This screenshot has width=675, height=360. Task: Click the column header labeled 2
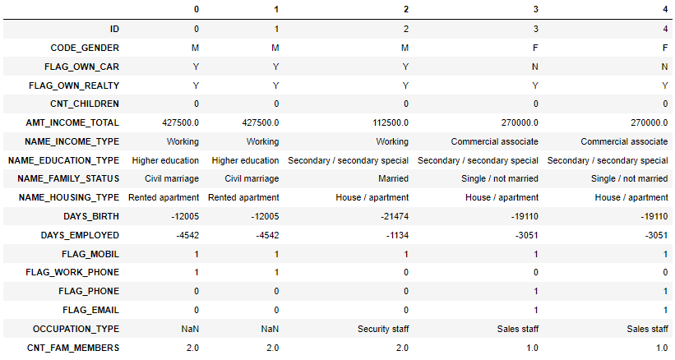point(406,10)
